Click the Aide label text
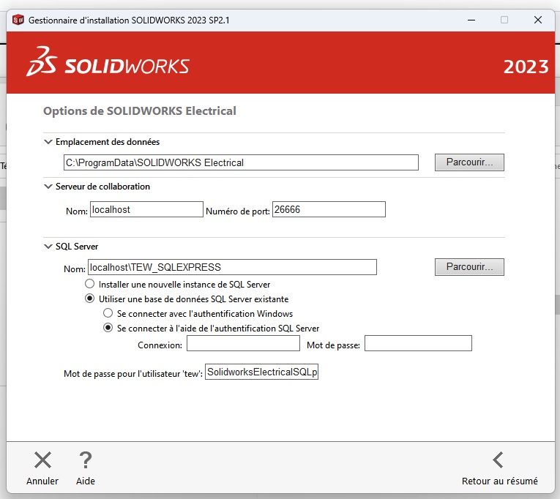This screenshot has height=499, width=560. pos(86,481)
